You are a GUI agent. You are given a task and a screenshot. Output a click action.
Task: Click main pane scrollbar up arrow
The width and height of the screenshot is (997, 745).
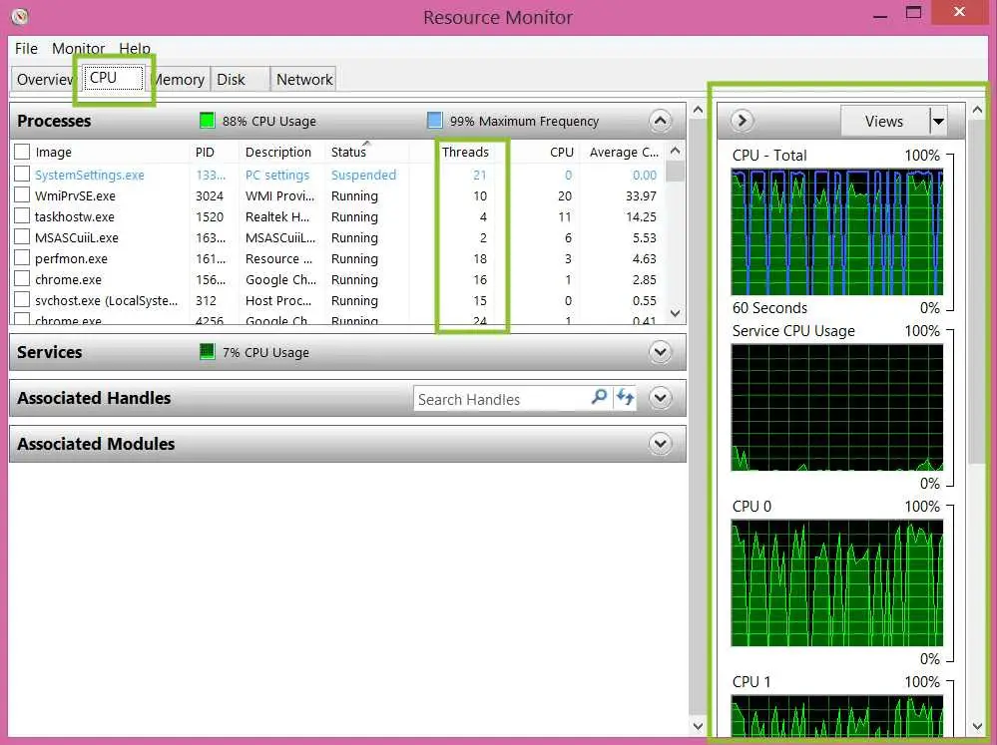[x=698, y=110]
